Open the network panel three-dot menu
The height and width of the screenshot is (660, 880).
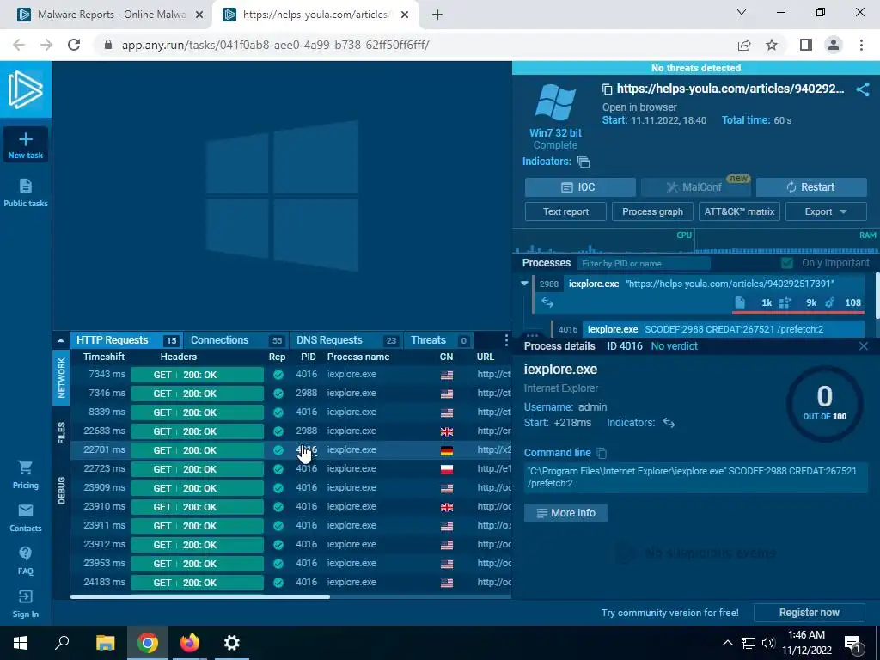[506, 340]
